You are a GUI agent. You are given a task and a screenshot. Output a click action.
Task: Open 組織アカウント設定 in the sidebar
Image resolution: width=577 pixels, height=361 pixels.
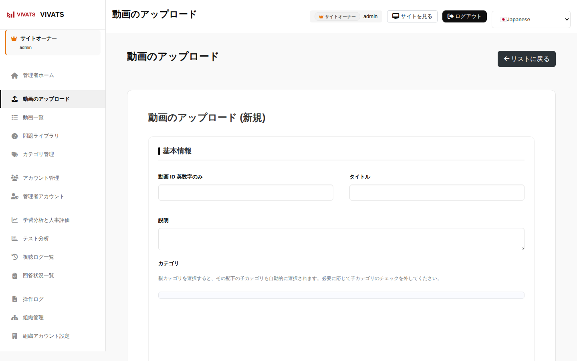click(x=53, y=336)
